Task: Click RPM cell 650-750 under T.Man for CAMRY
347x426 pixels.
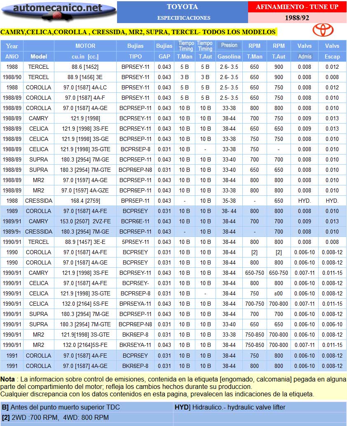Action: pos(254,273)
